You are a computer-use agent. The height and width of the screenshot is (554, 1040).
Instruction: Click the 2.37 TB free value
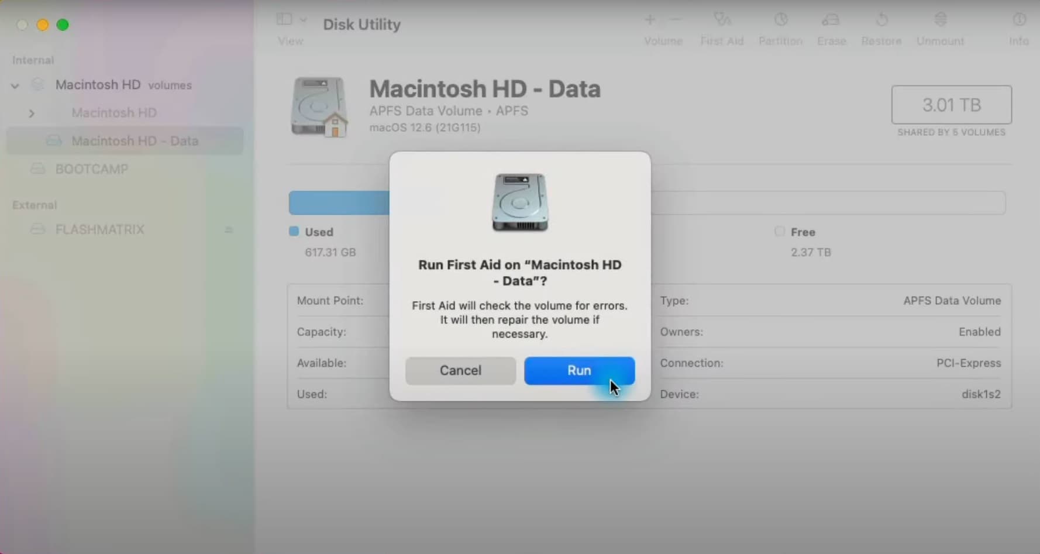click(x=811, y=253)
